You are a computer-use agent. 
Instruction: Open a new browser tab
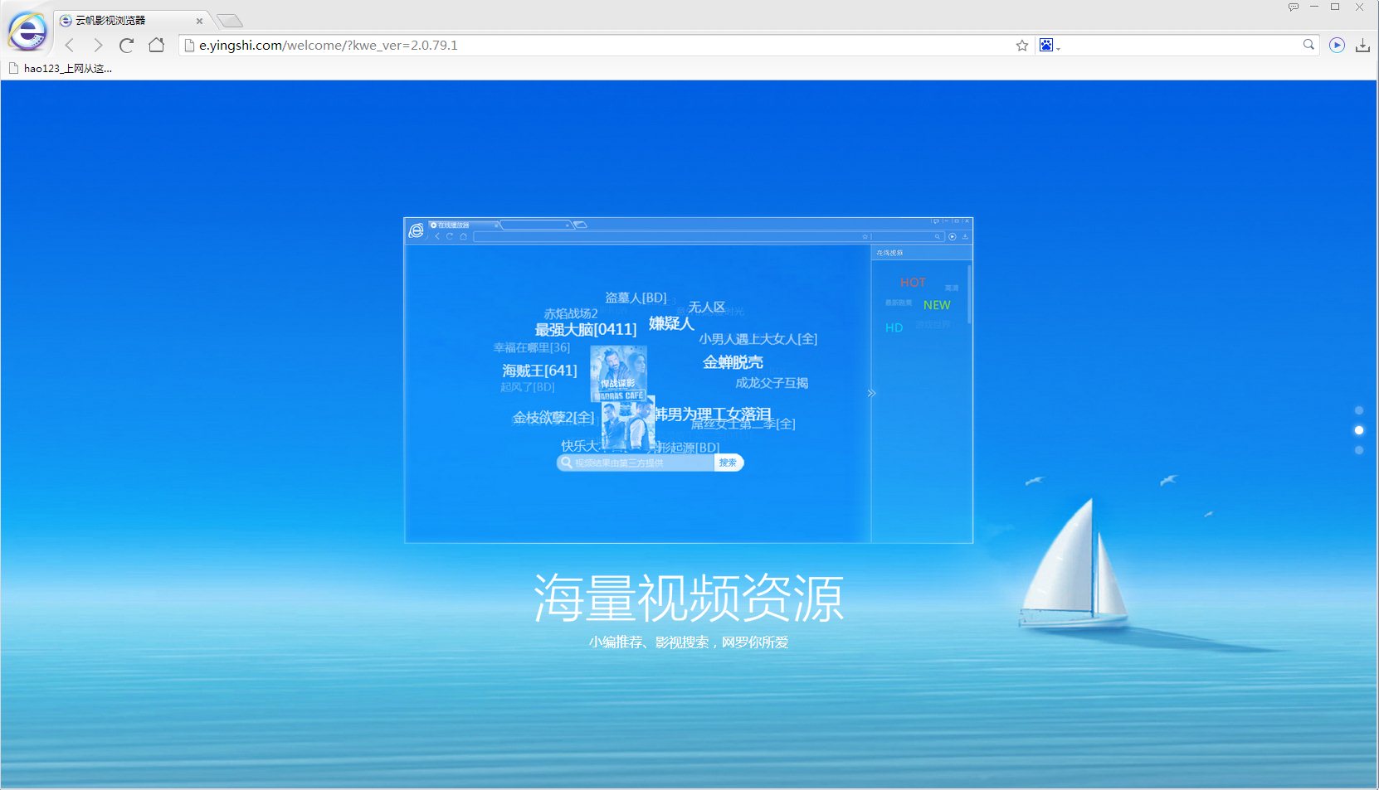coord(230,21)
